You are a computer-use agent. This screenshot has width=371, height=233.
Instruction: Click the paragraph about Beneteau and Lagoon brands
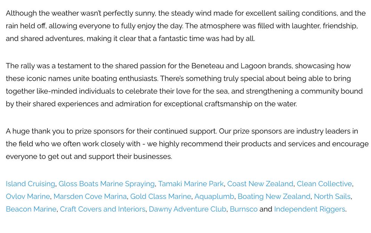tap(184, 85)
